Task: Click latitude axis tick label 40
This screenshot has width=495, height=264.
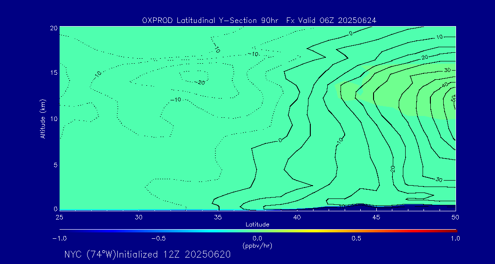Action: pos(297,217)
